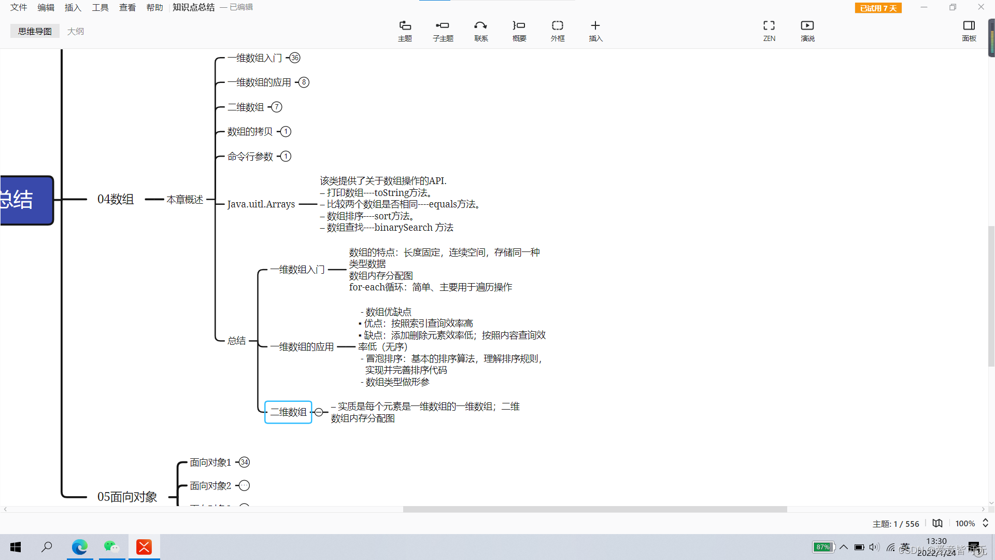The width and height of the screenshot is (995, 560).
Task: Expand the 命令行参数 collapsed node
Action: point(286,156)
